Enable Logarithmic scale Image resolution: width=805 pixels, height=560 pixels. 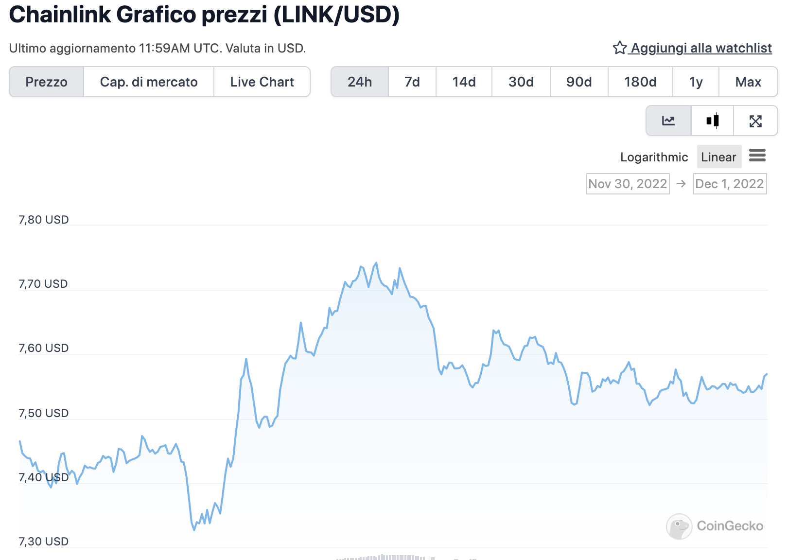click(x=654, y=157)
